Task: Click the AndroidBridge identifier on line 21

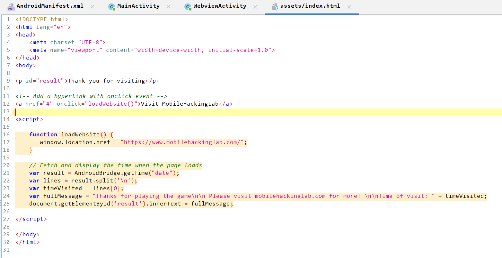Action: pos(93,173)
